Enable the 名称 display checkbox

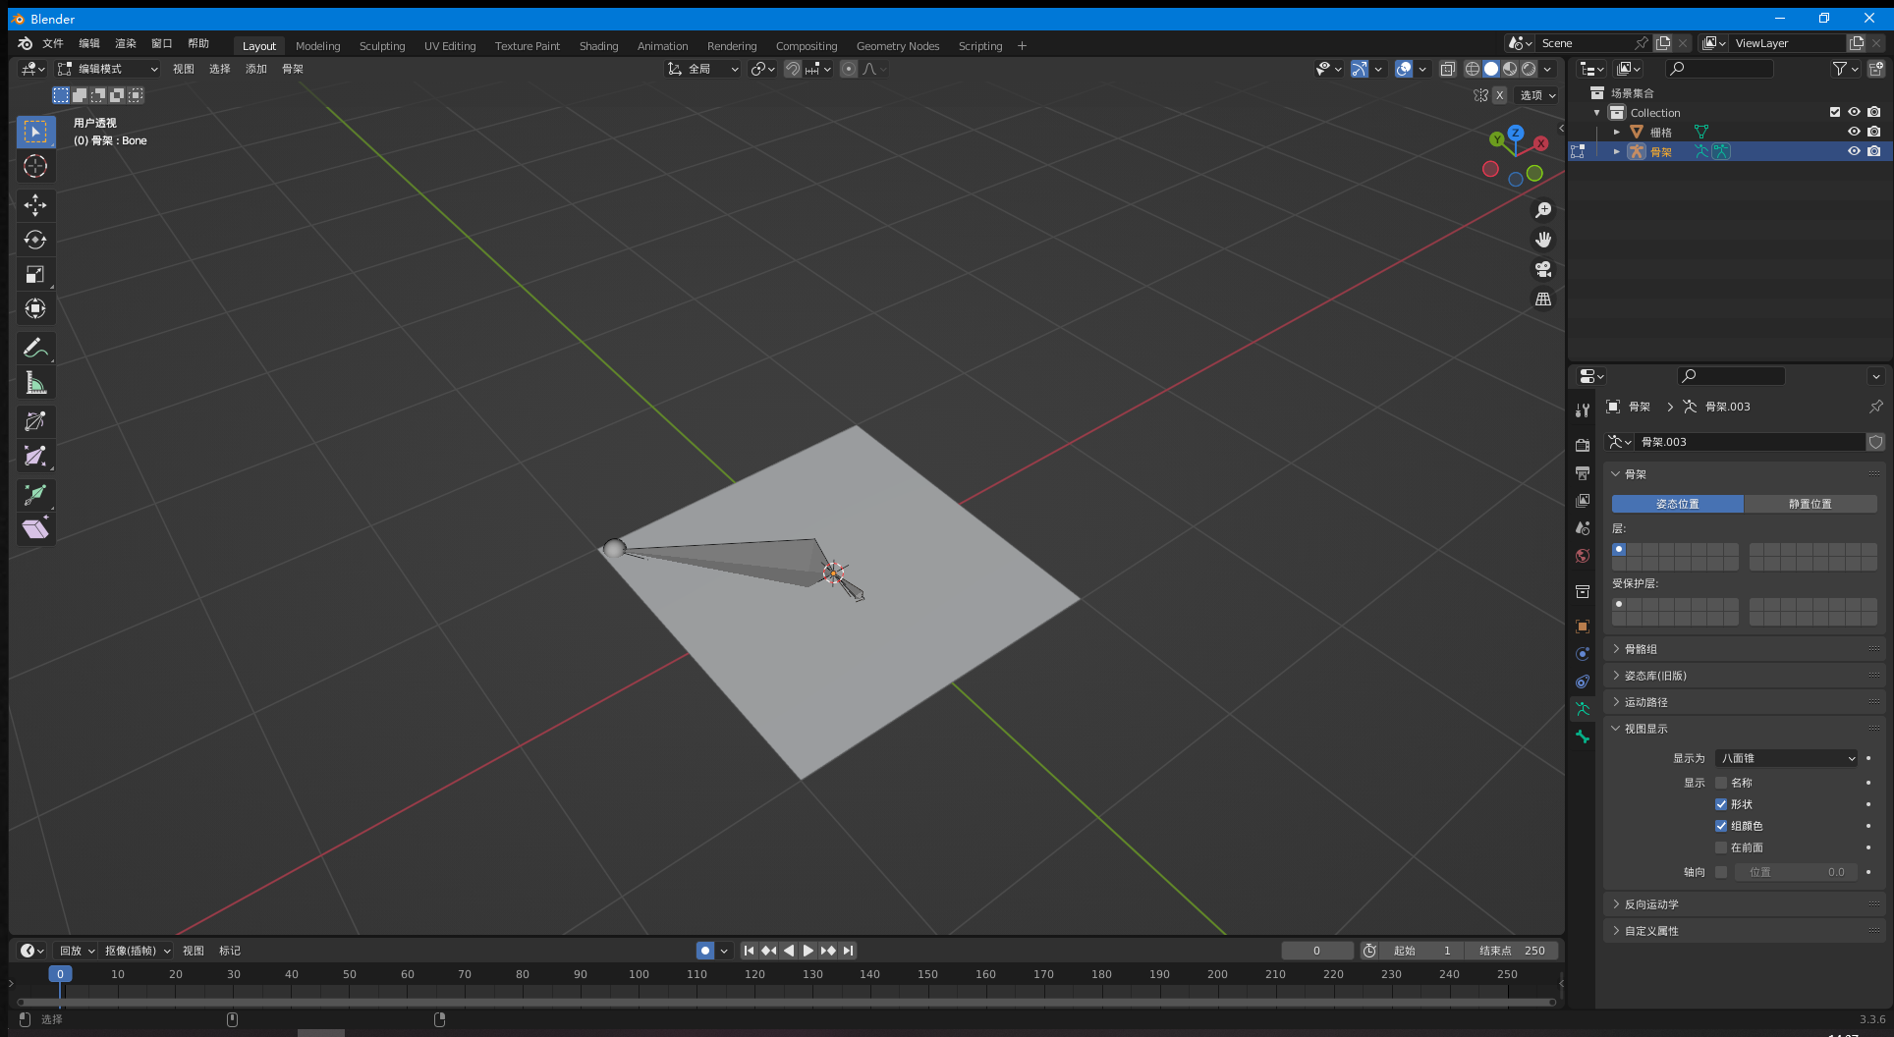tap(1721, 783)
